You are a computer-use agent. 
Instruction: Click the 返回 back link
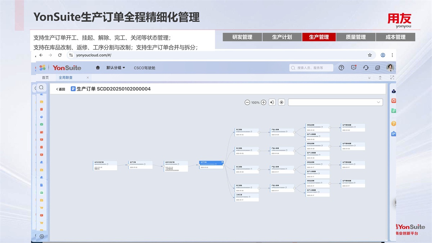(60, 89)
